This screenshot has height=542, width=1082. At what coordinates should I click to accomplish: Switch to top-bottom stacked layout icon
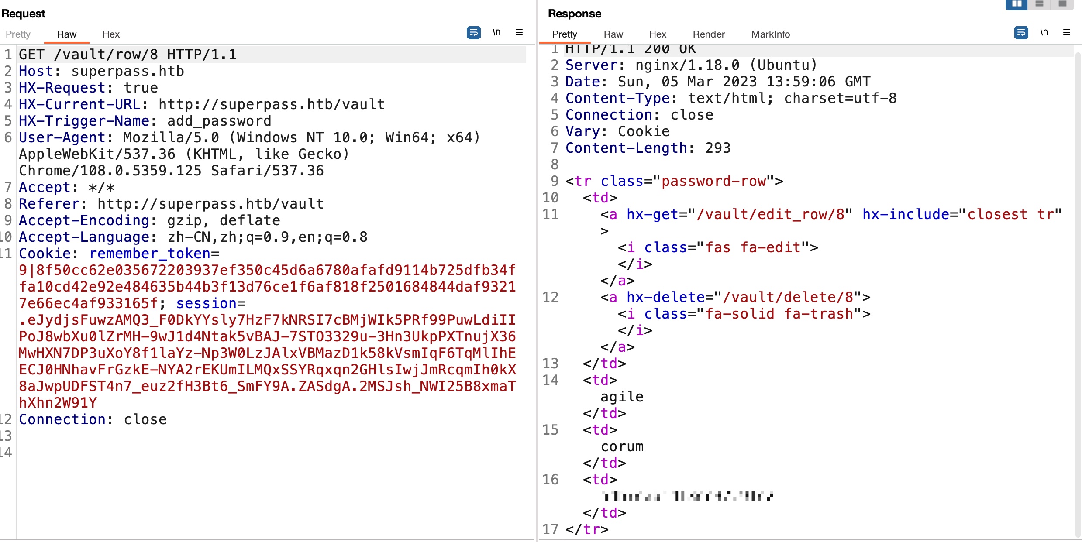pyautogui.click(x=1040, y=4)
